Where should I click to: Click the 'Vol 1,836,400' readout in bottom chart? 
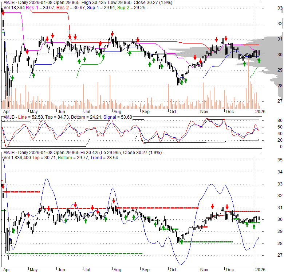[x=17, y=158]
